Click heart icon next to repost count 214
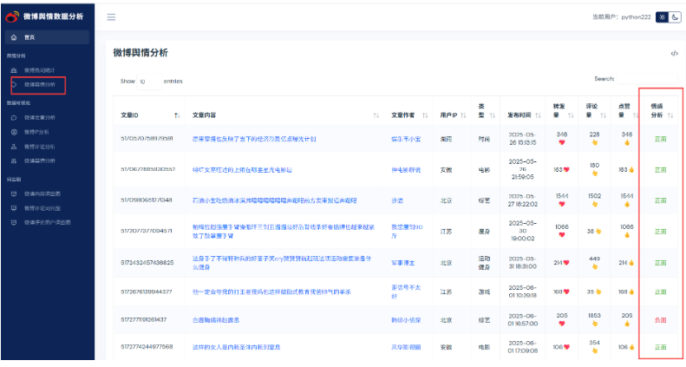The height and width of the screenshot is (367, 686). [566, 263]
